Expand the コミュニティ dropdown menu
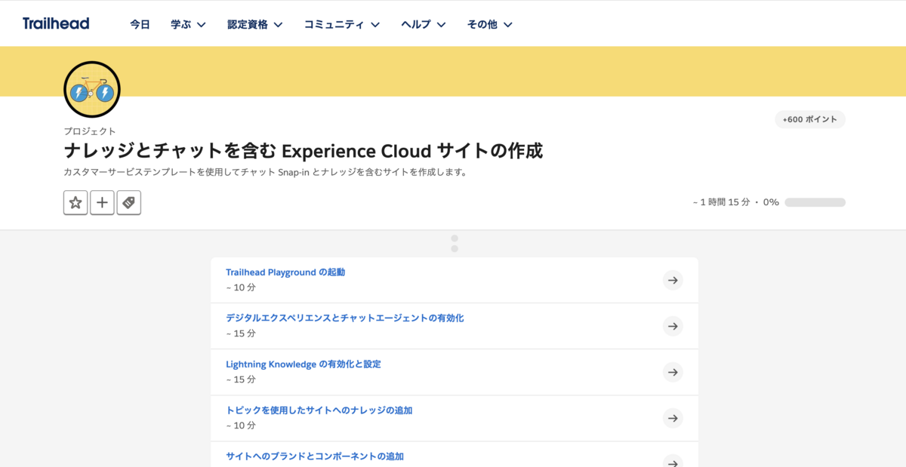Viewport: 906px width, 467px height. click(341, 24)
